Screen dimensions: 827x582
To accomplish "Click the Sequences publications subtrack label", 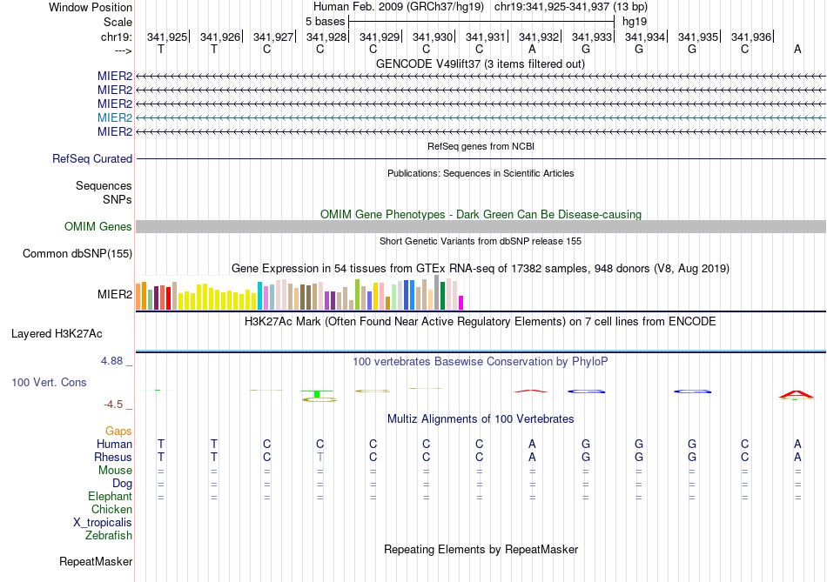I will click(x=104, y=185).
